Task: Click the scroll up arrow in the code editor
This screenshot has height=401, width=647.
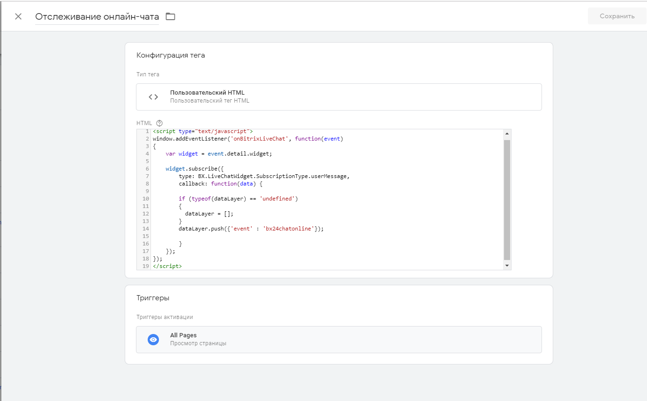Action: tap(506, 134)
